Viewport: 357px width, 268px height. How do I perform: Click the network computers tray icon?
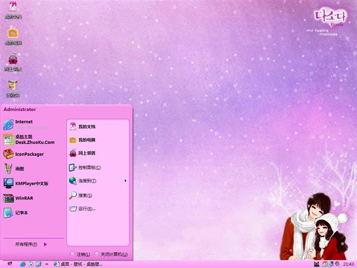(x=331, y=264)
